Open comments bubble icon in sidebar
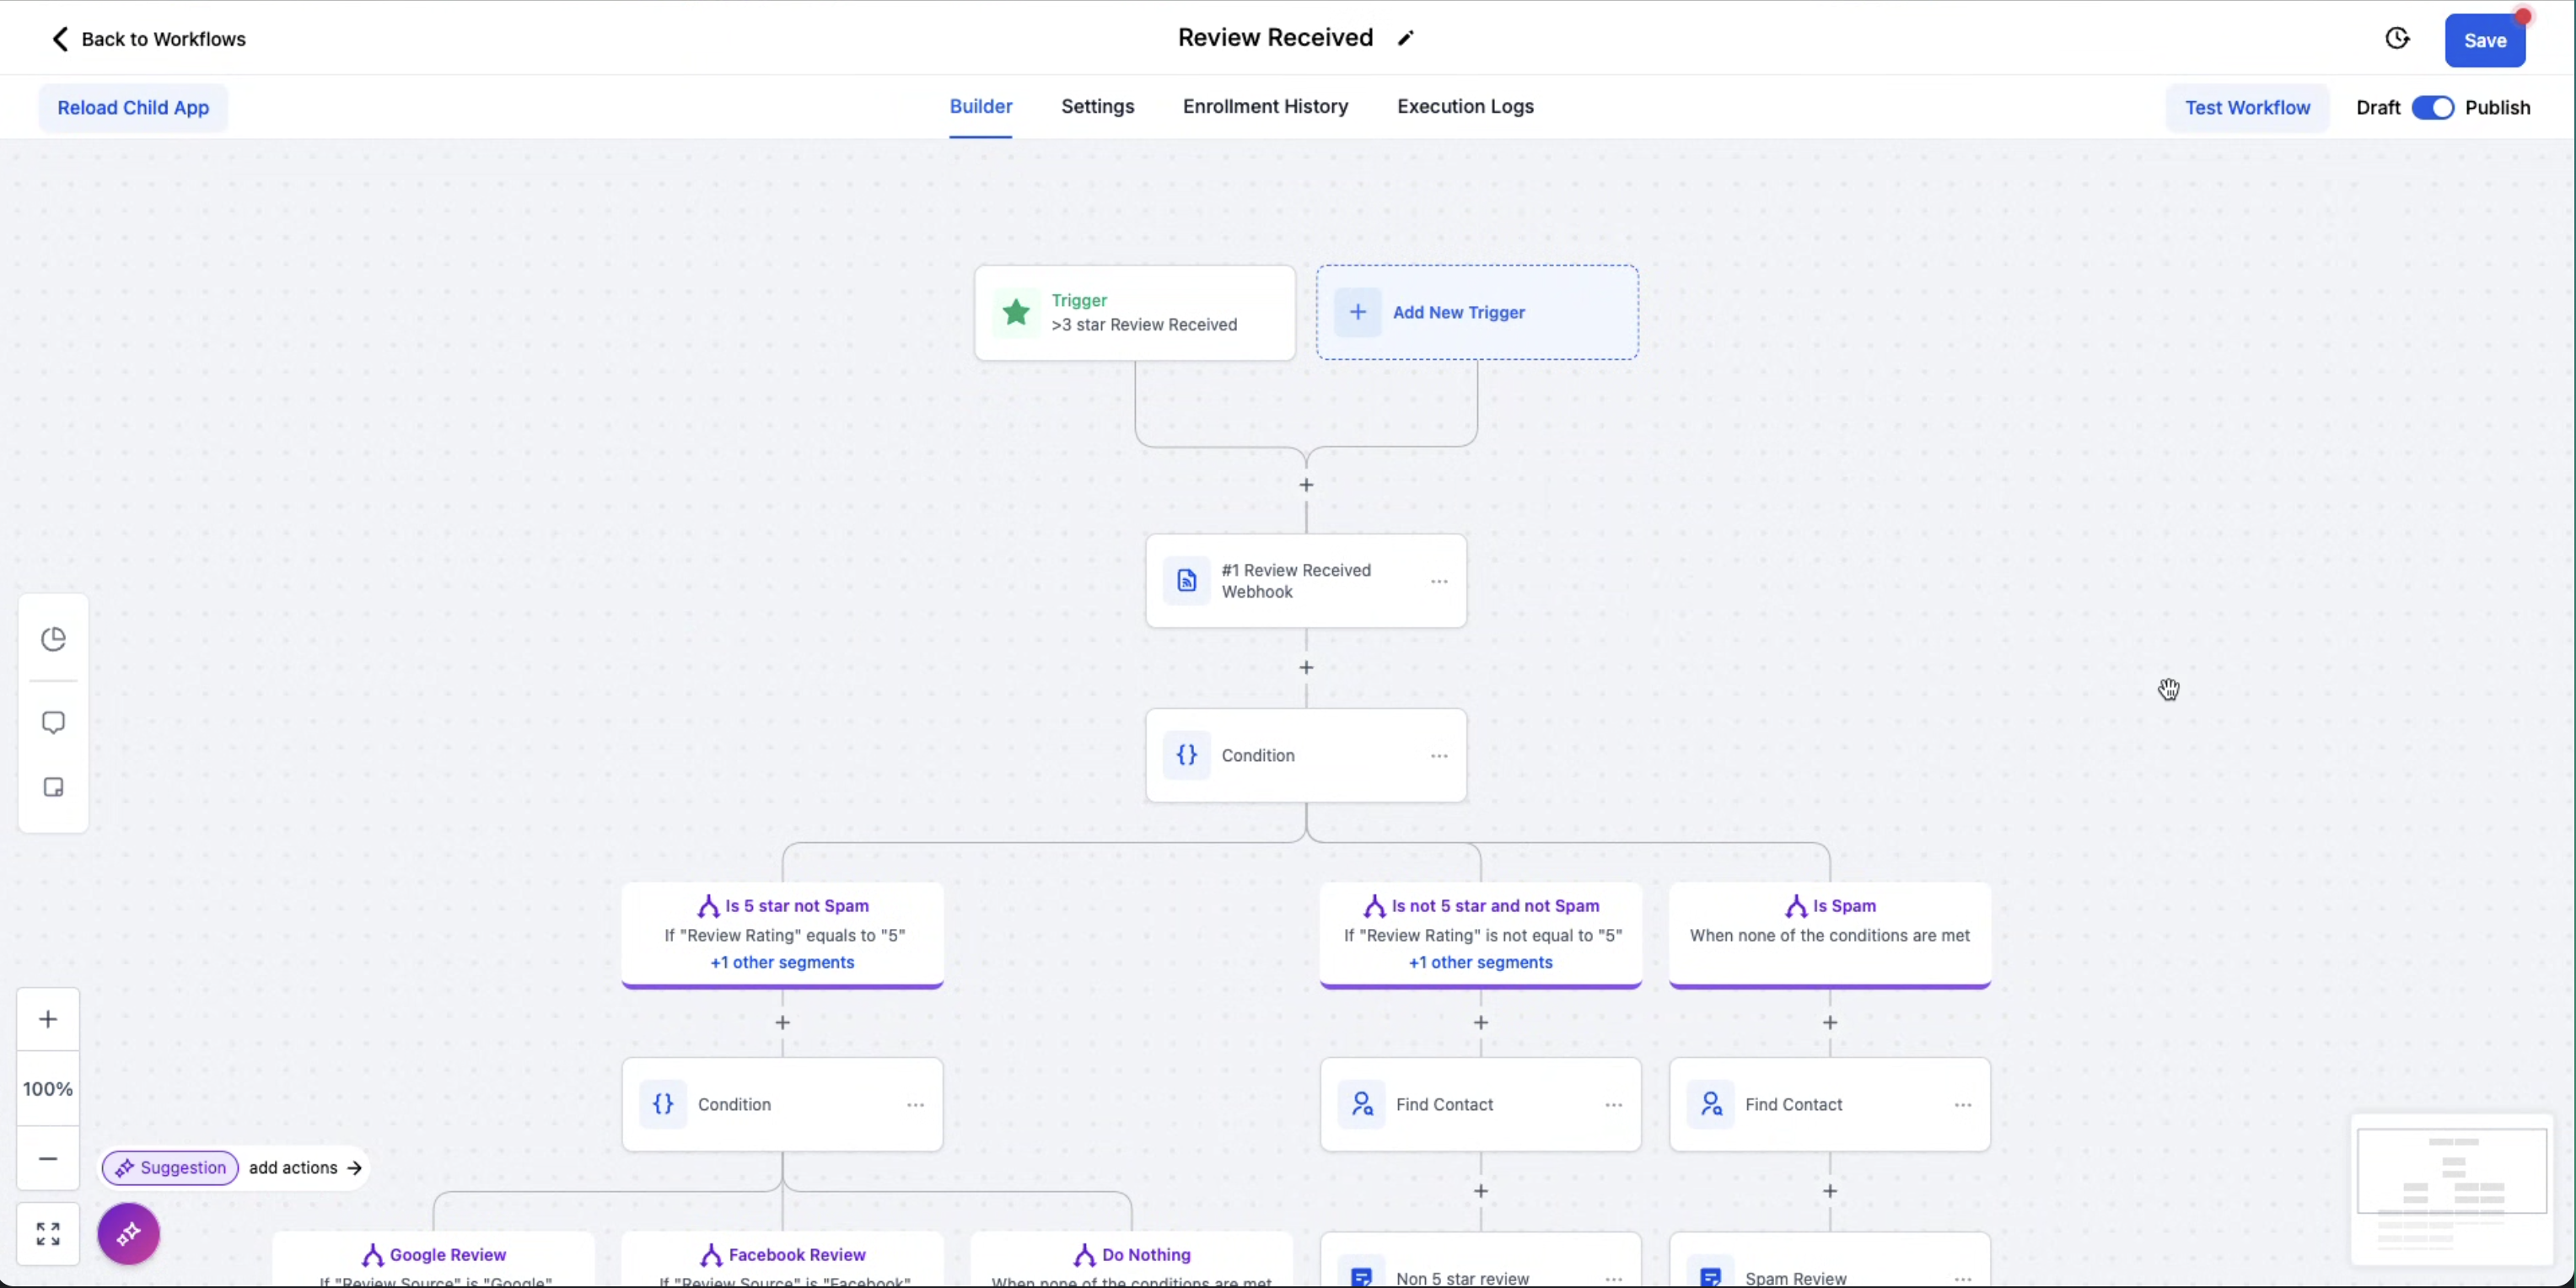 54,722
